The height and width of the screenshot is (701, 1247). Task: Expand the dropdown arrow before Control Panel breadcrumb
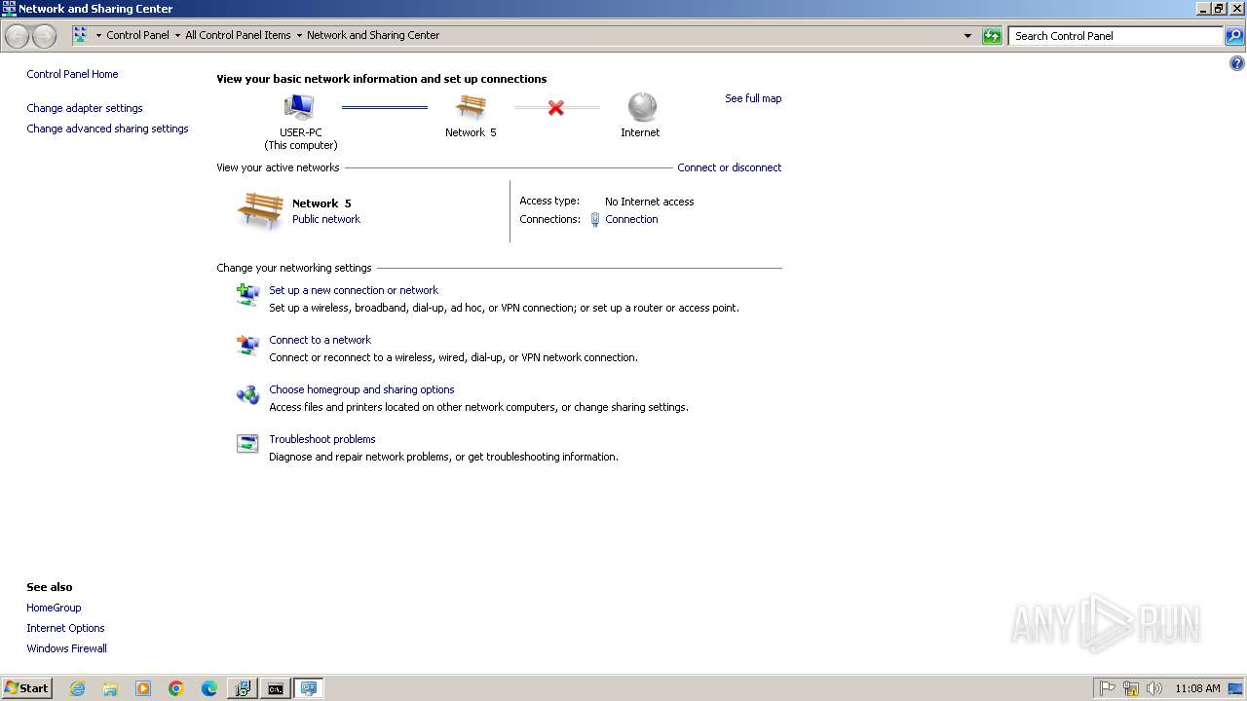(98, 36)
